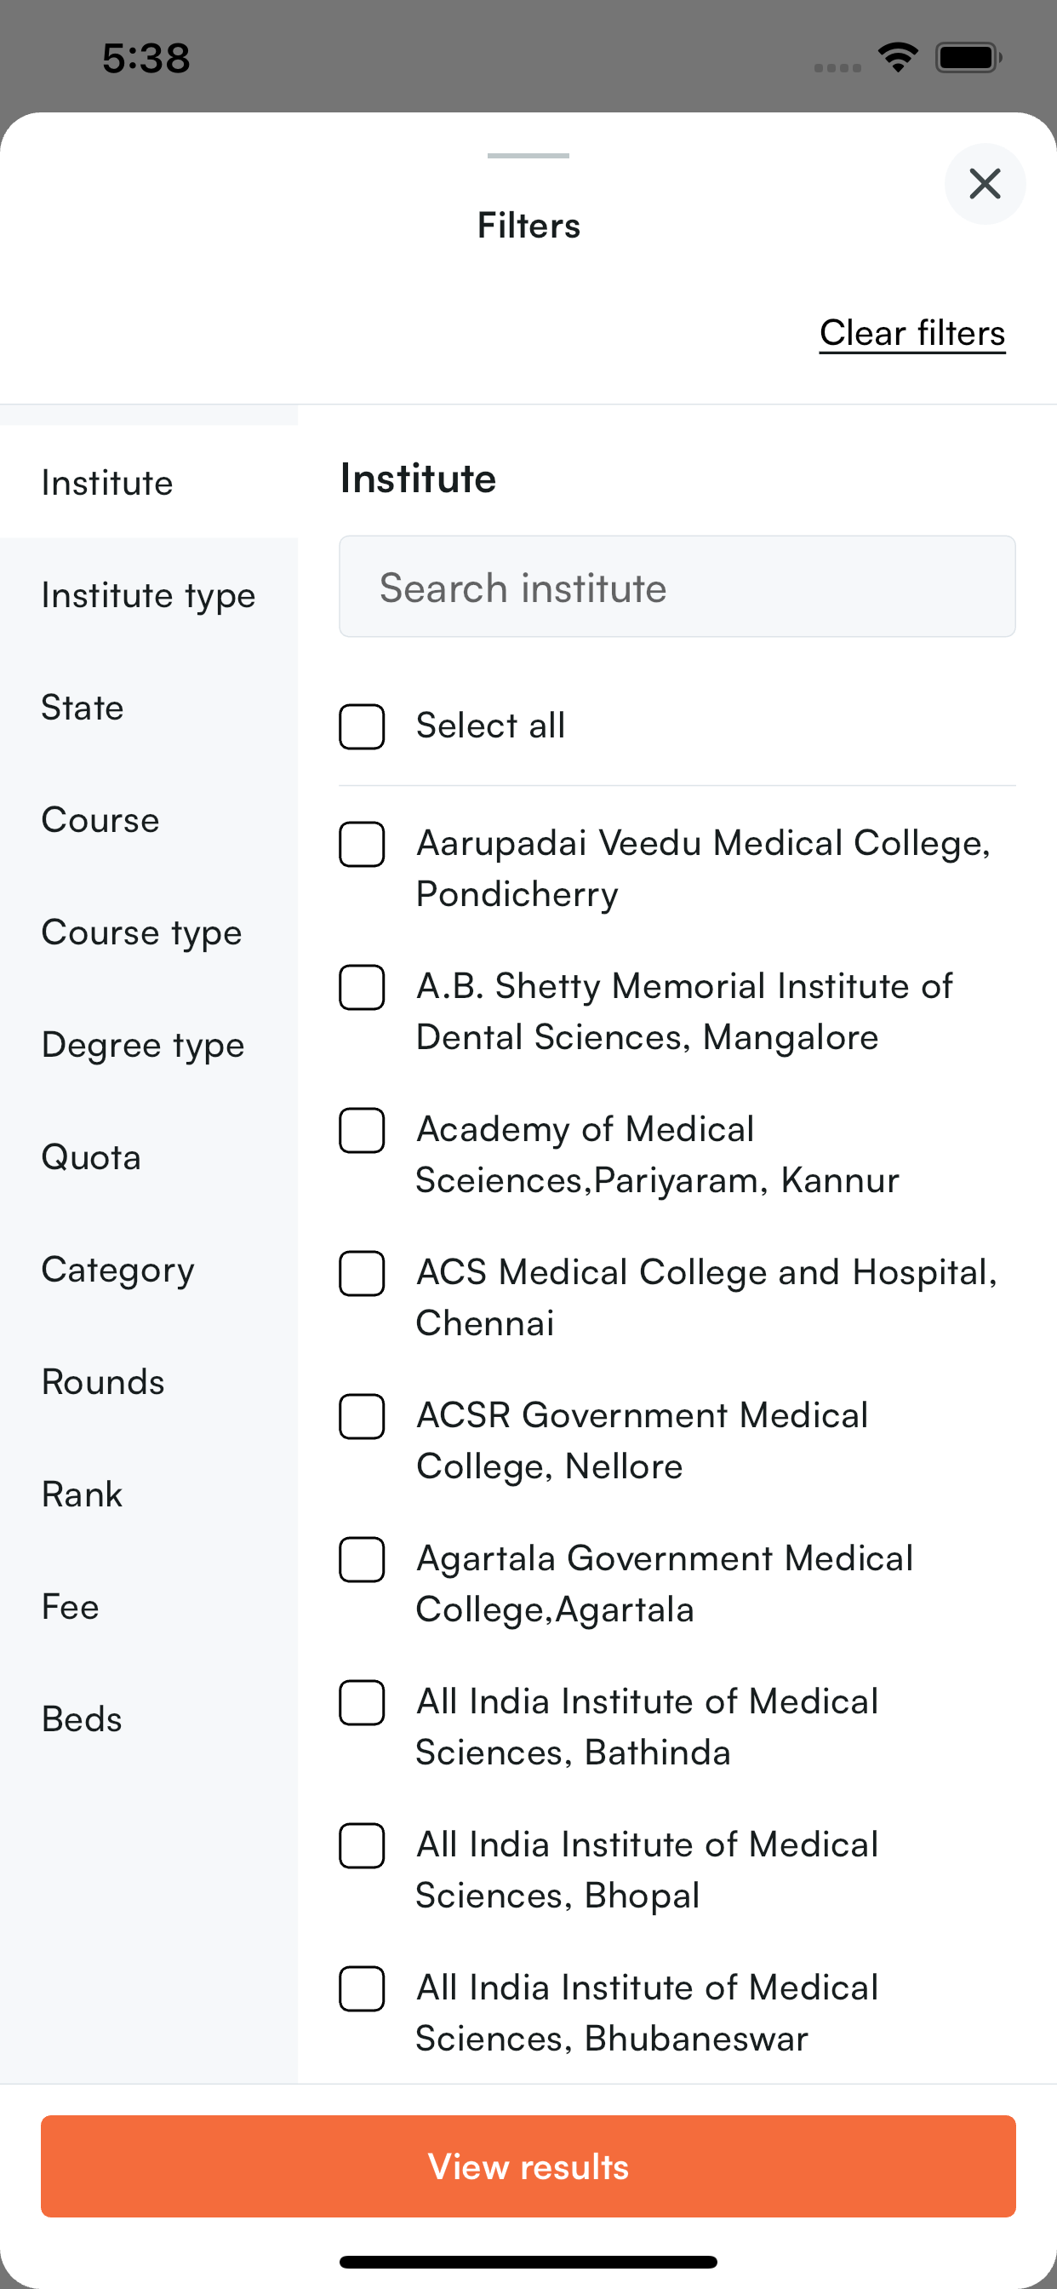Check Agartala Government Medical College option
This screenshot has height=2289, width=1057.
coord(363,1559)
